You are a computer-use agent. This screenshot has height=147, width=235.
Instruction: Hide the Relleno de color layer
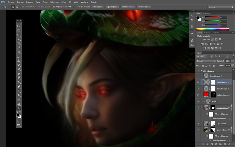click(x=198, y=95)
